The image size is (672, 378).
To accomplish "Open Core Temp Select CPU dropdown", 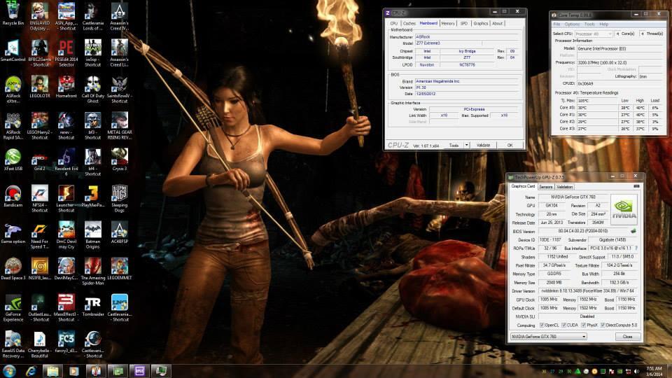I will tap(593, 34).
